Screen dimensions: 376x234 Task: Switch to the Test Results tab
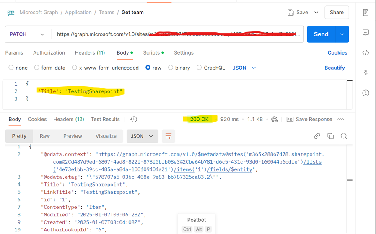(105, 119)
